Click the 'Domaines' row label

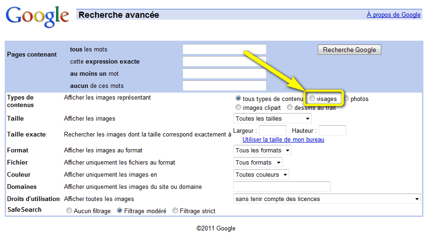[21, 187]
